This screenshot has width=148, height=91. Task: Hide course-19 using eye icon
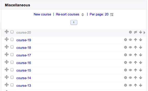130,40
